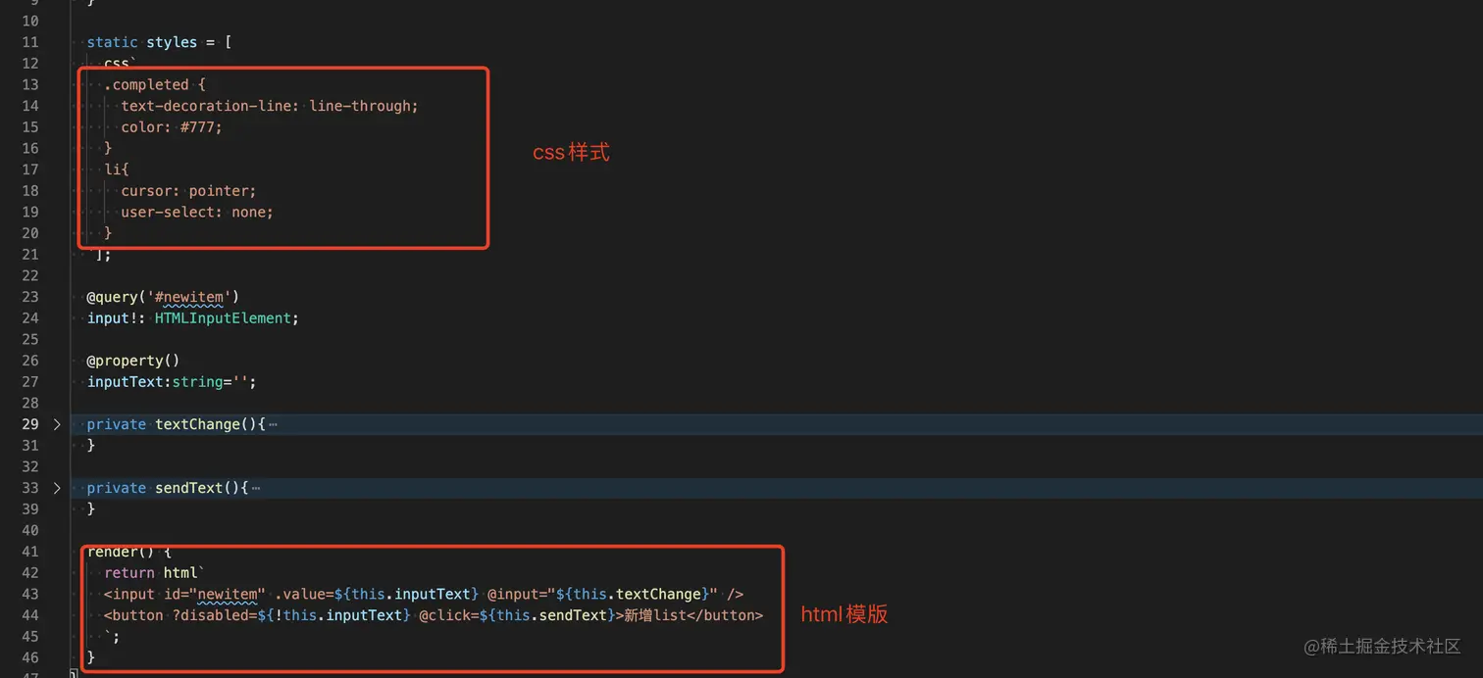Screen dimensions: 1483x678
Task: Click the '#newitem' query string
Action: pos(189,297)
